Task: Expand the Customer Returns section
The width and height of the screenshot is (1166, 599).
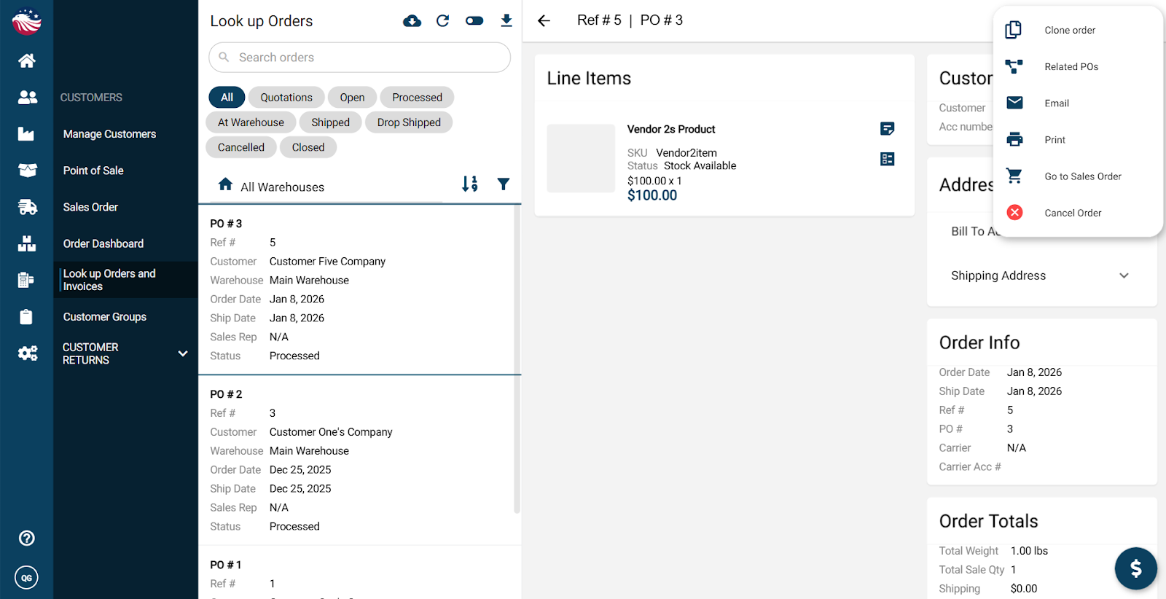Action: click(125, 353)
